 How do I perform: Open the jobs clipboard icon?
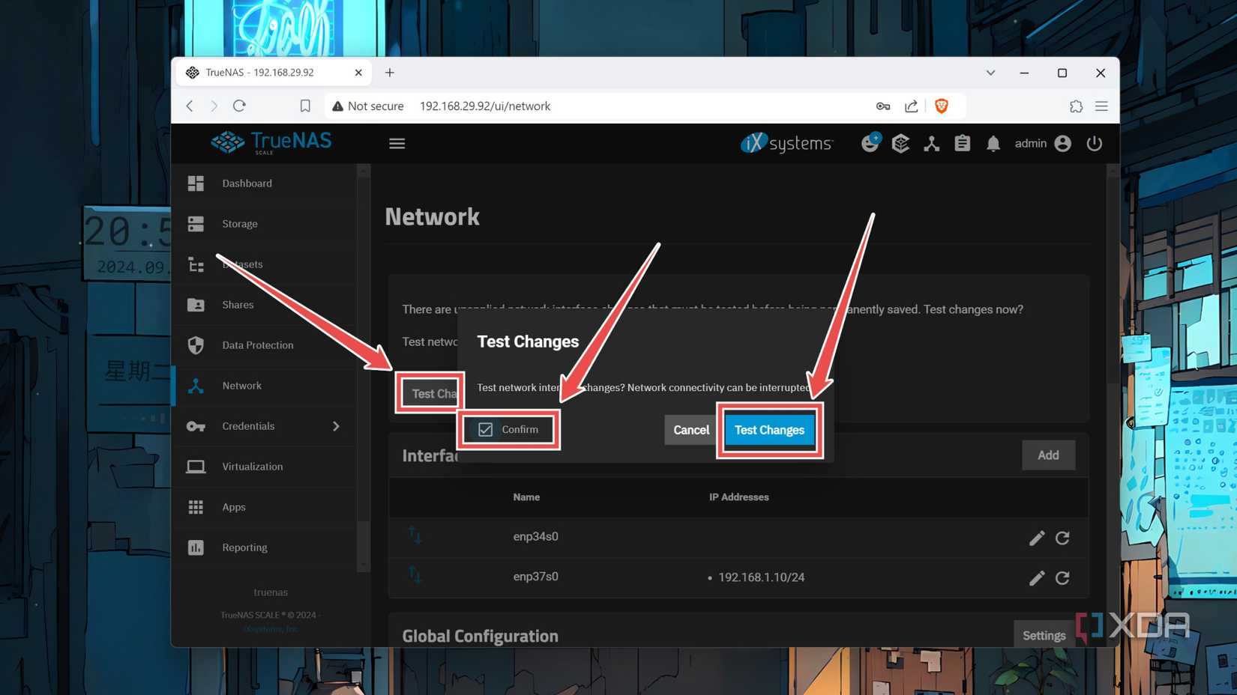click(963, 143)
